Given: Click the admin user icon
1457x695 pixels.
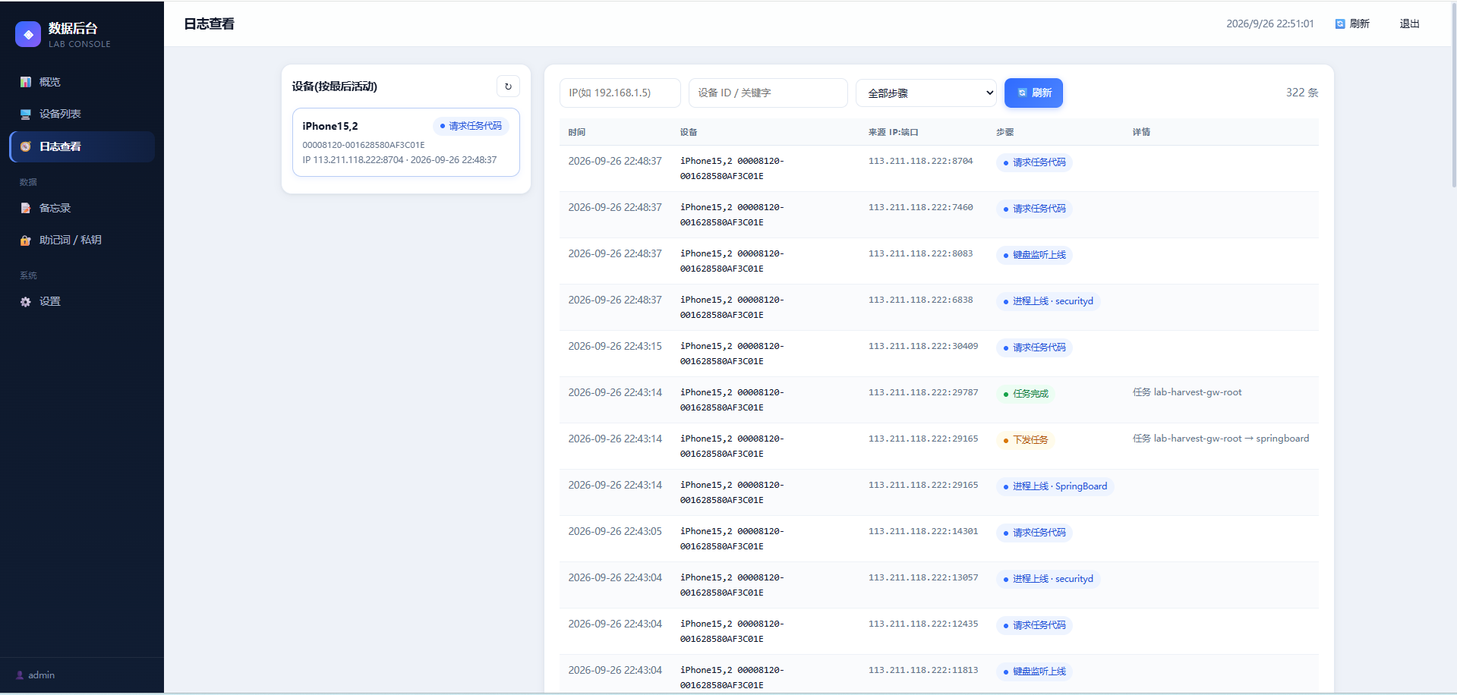Looking at the screenshot, I should point(20,675).
